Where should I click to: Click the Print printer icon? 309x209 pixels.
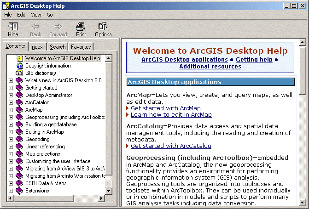click(x=81, y=26)
